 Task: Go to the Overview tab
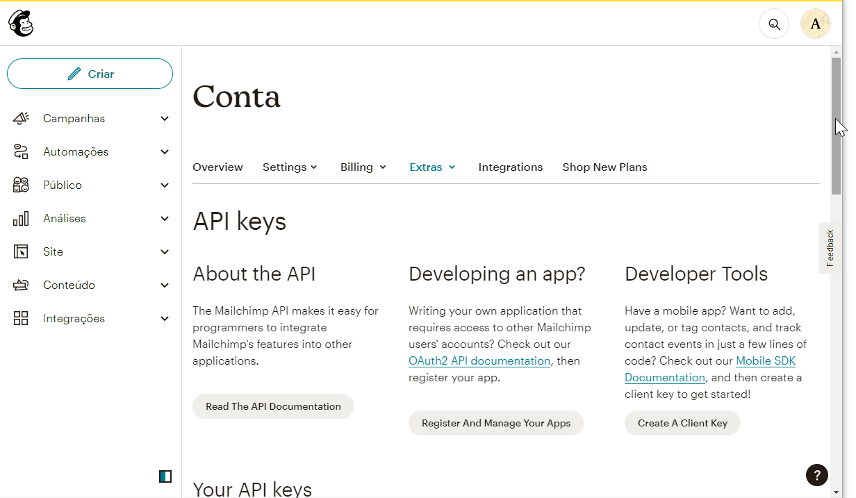217,167
